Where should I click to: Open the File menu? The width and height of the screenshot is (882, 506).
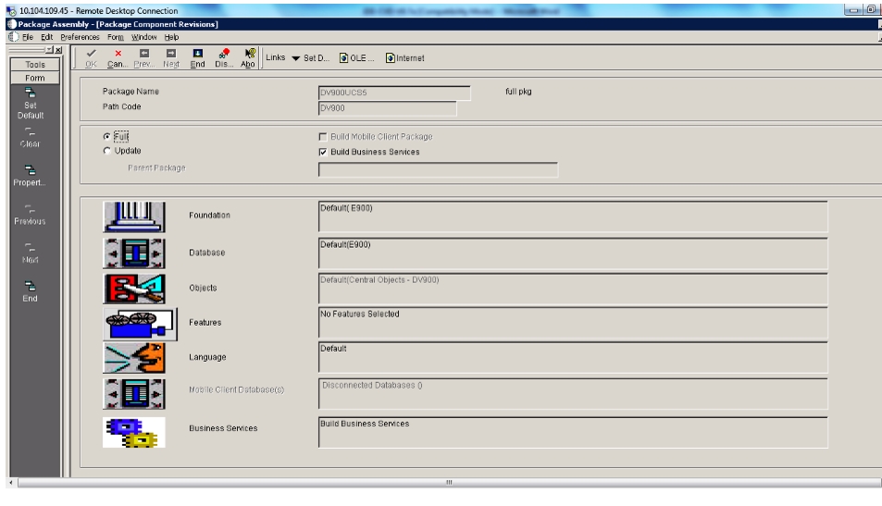(x=28, y=37)
